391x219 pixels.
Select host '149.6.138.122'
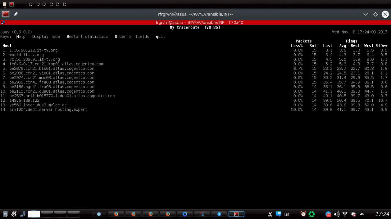(x=24, y=101)
